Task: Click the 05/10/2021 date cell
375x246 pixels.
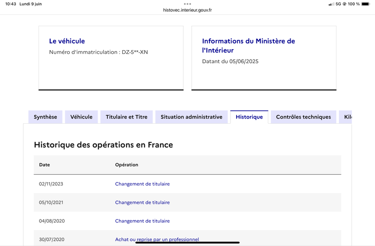Action: pos(51,202)
